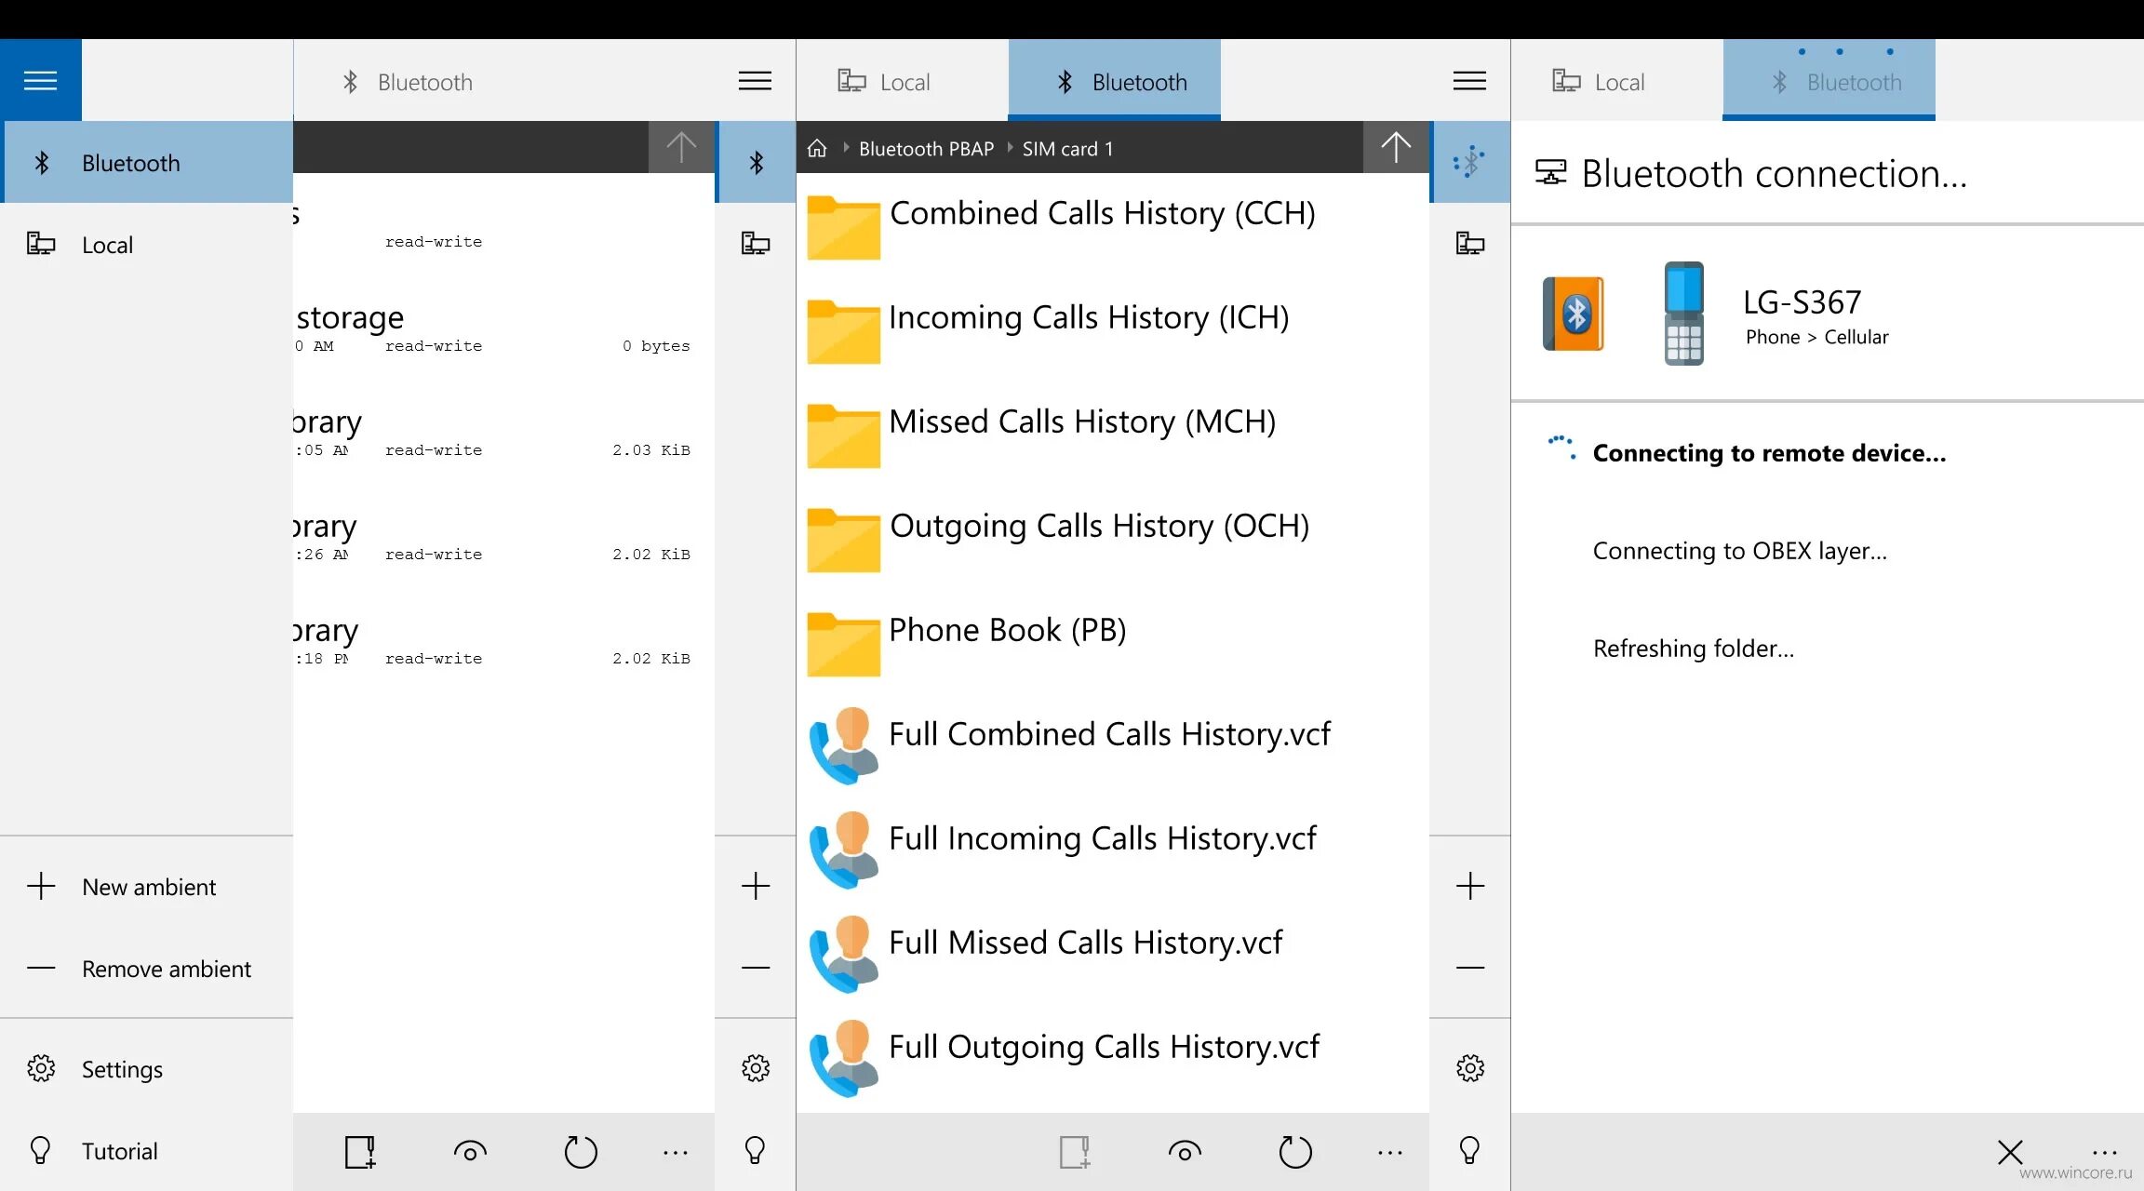Go up one folder from SIM card 1

coord(1395,147)
